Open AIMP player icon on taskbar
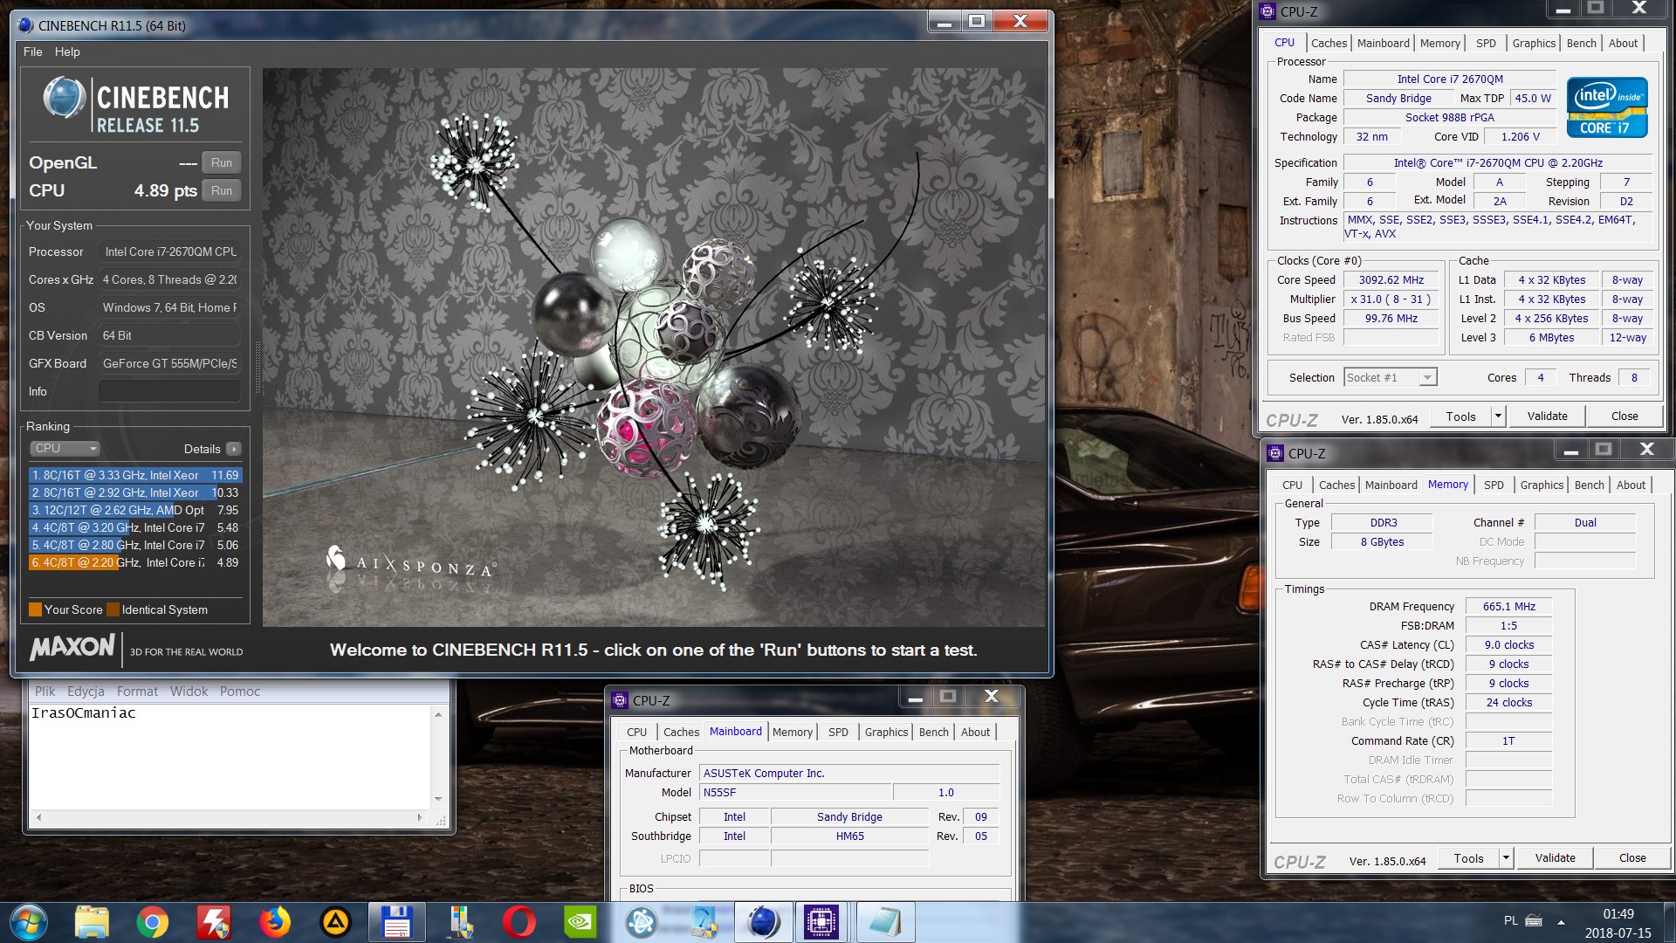 click(336, 922)
